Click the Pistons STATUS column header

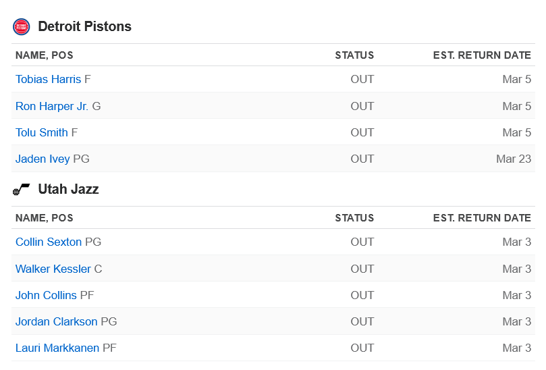(354, 55)
